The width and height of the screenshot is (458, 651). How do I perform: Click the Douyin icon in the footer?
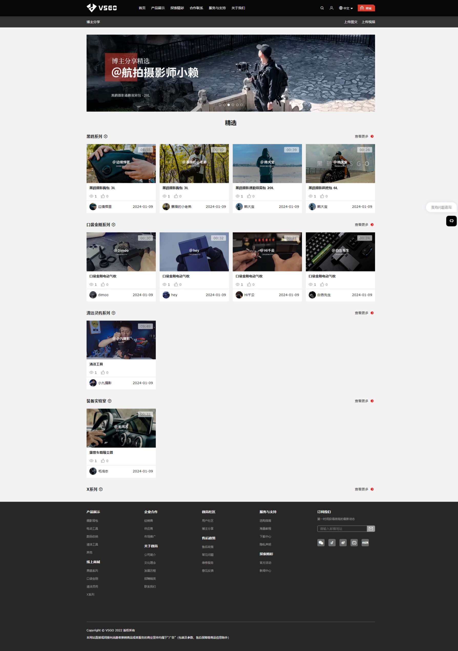(332, 542)
